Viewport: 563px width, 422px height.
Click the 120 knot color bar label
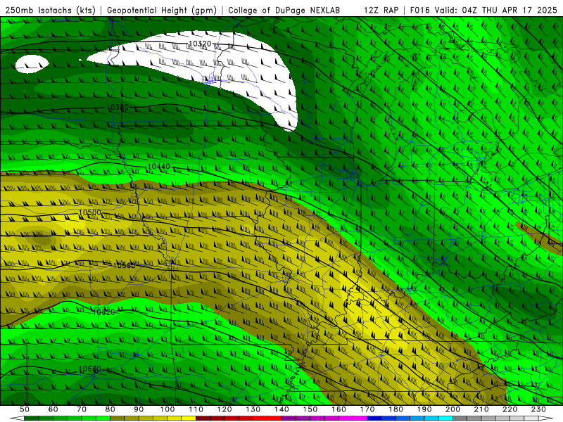pos(224,409)
